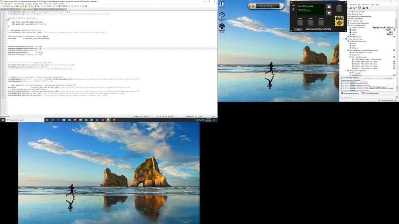The width and height of the screenshot is (399, 224).
Task: Toggle the Word wrap toolbar icon
Action: 54,6
